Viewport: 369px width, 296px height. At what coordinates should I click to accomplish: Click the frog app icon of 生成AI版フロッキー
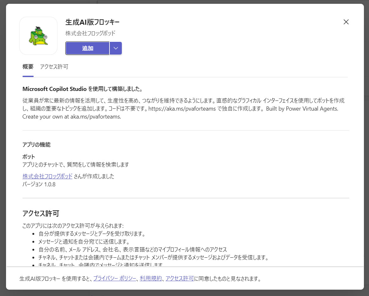(x=38, y=36)
